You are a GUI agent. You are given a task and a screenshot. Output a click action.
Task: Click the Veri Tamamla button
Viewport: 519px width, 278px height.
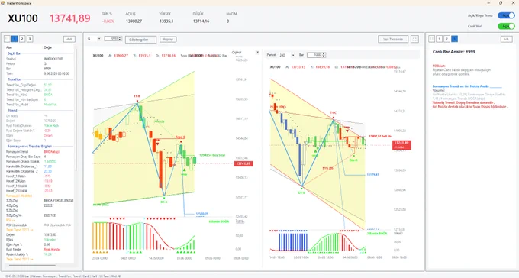tap(393, 39)
